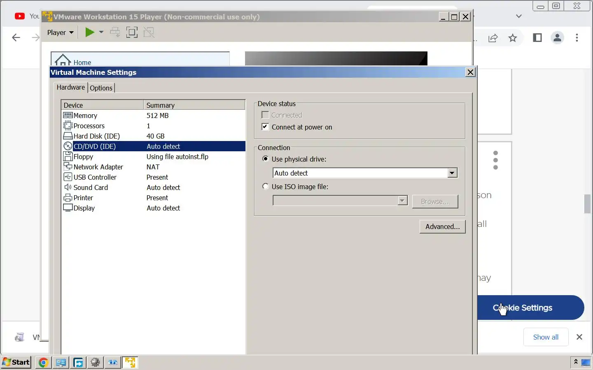Screen dimensions: 593x370
Task: Select the USB Controller icon
Action: tap(68, 177)
